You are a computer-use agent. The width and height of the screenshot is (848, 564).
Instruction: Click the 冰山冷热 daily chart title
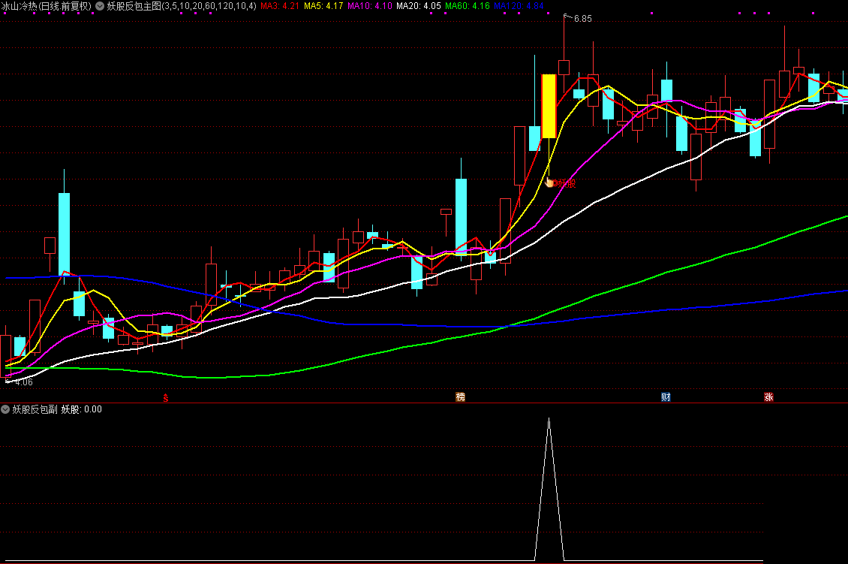coord(46,6)
